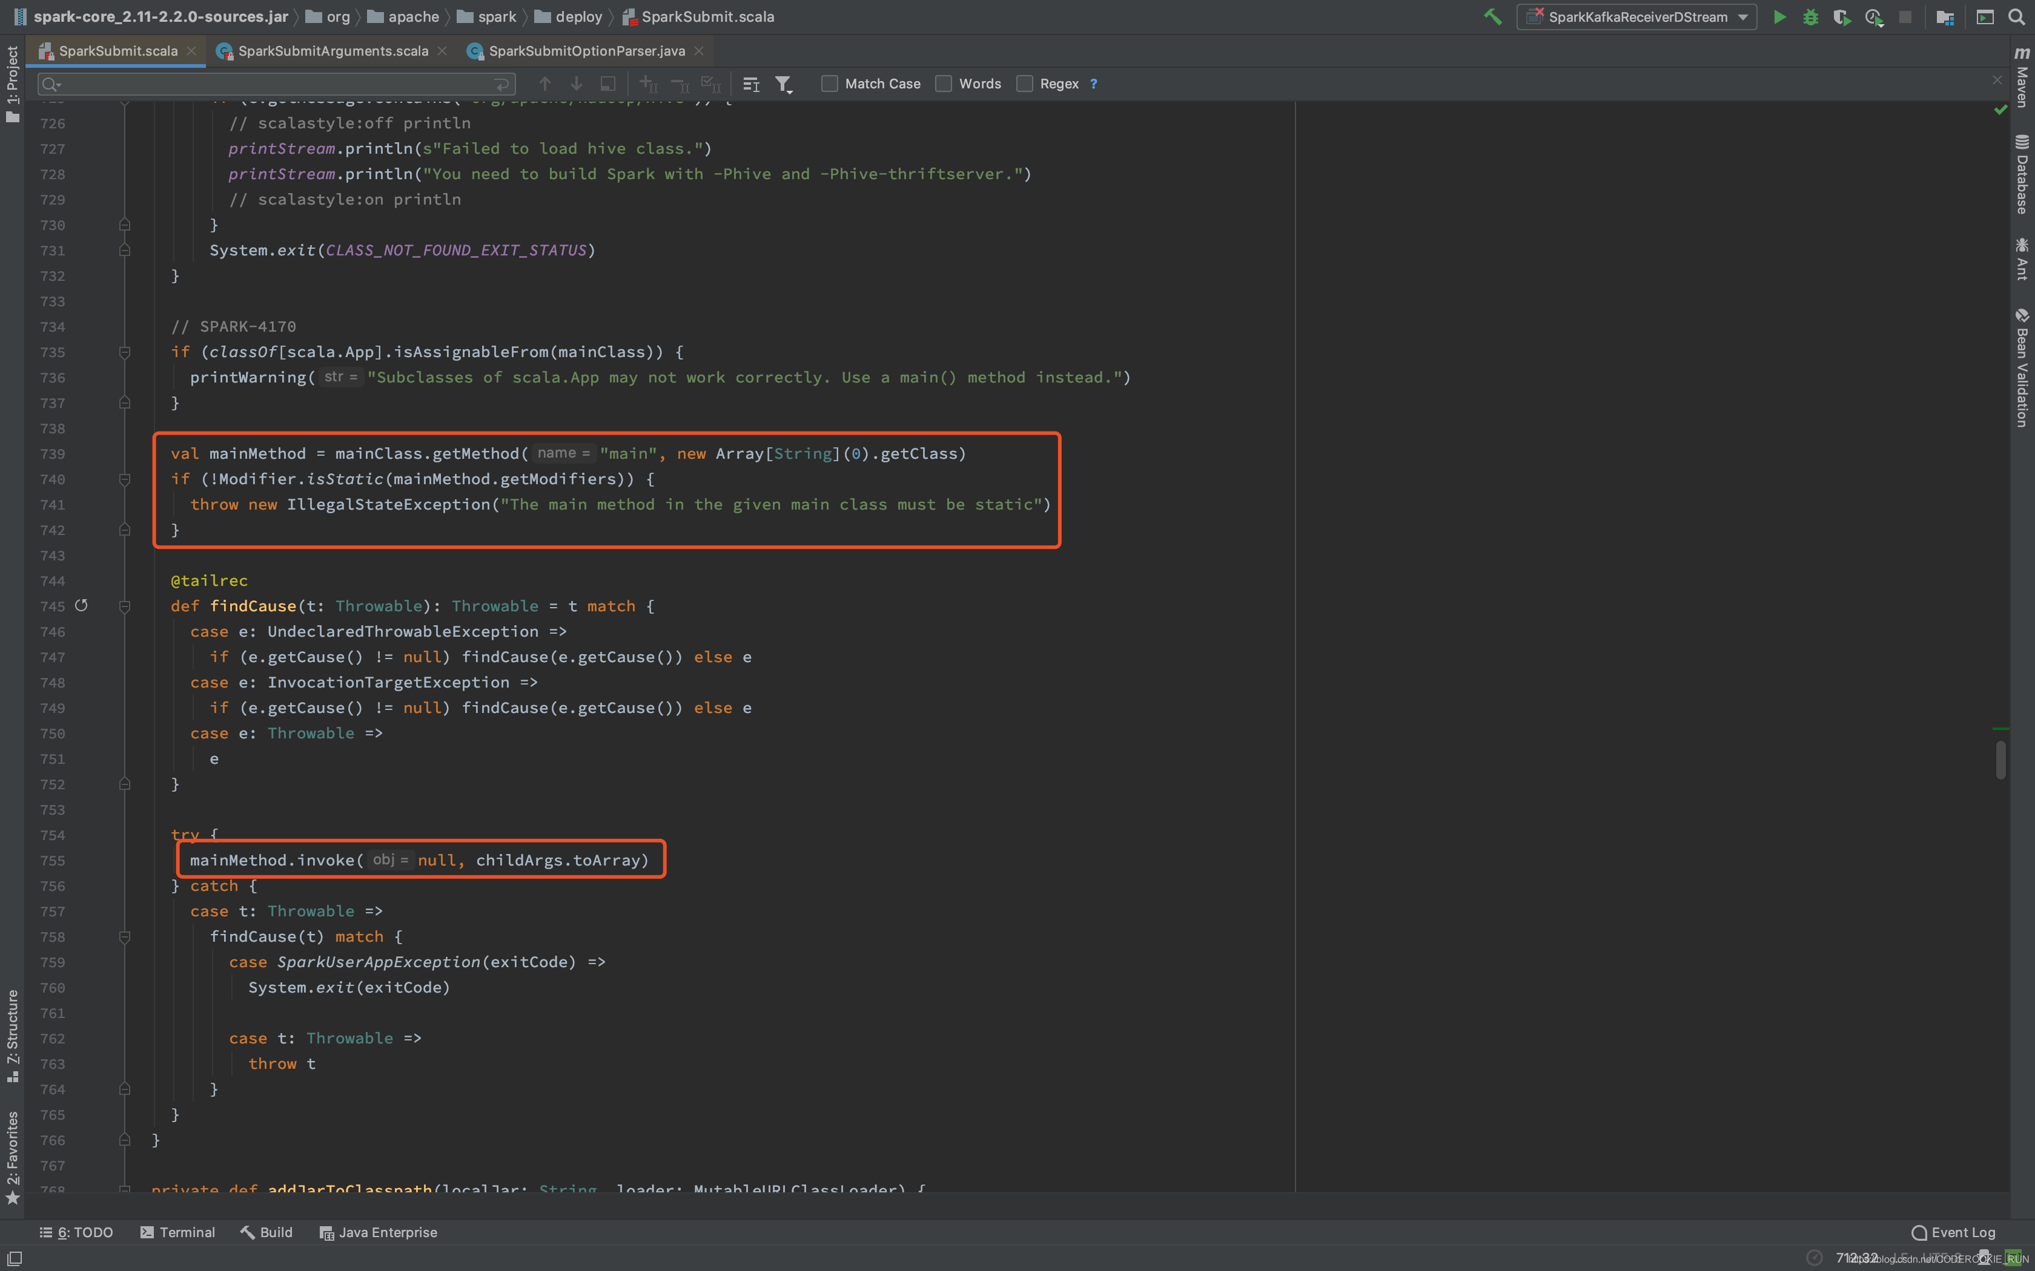Open the Structure tool window
Screen dimensions: 2035x1271
pos(12,1036)
